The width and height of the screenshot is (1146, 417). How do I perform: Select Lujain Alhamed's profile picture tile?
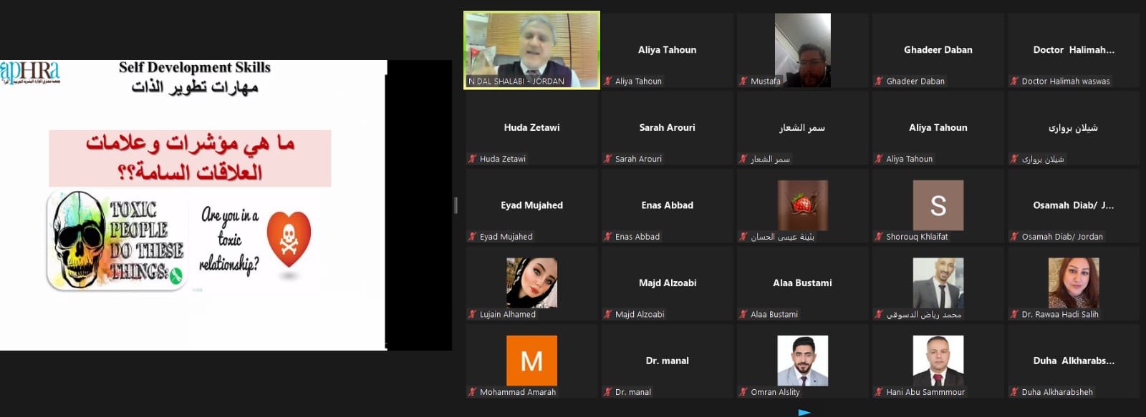click(531, 283)
